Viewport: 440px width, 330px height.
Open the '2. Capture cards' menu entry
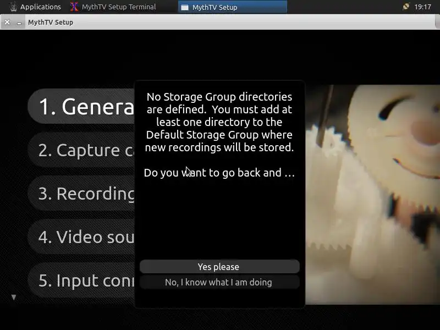81,150
